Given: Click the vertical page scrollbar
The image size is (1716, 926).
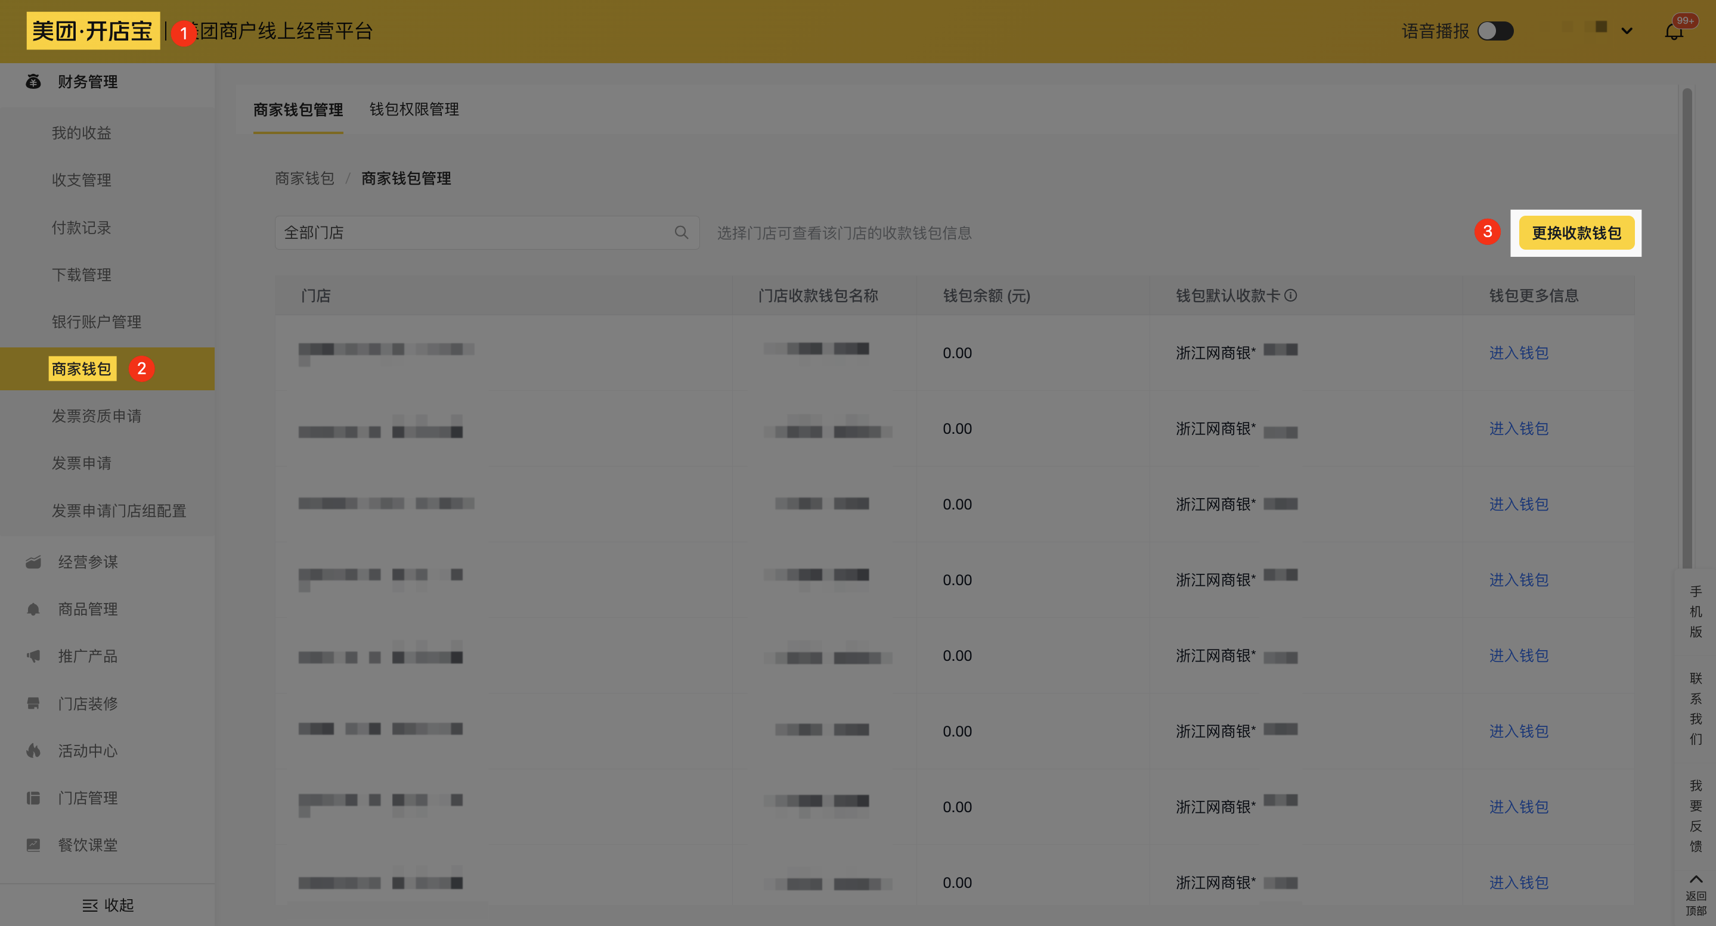Looking at the screenshot, I should [x=1687, y=326].
